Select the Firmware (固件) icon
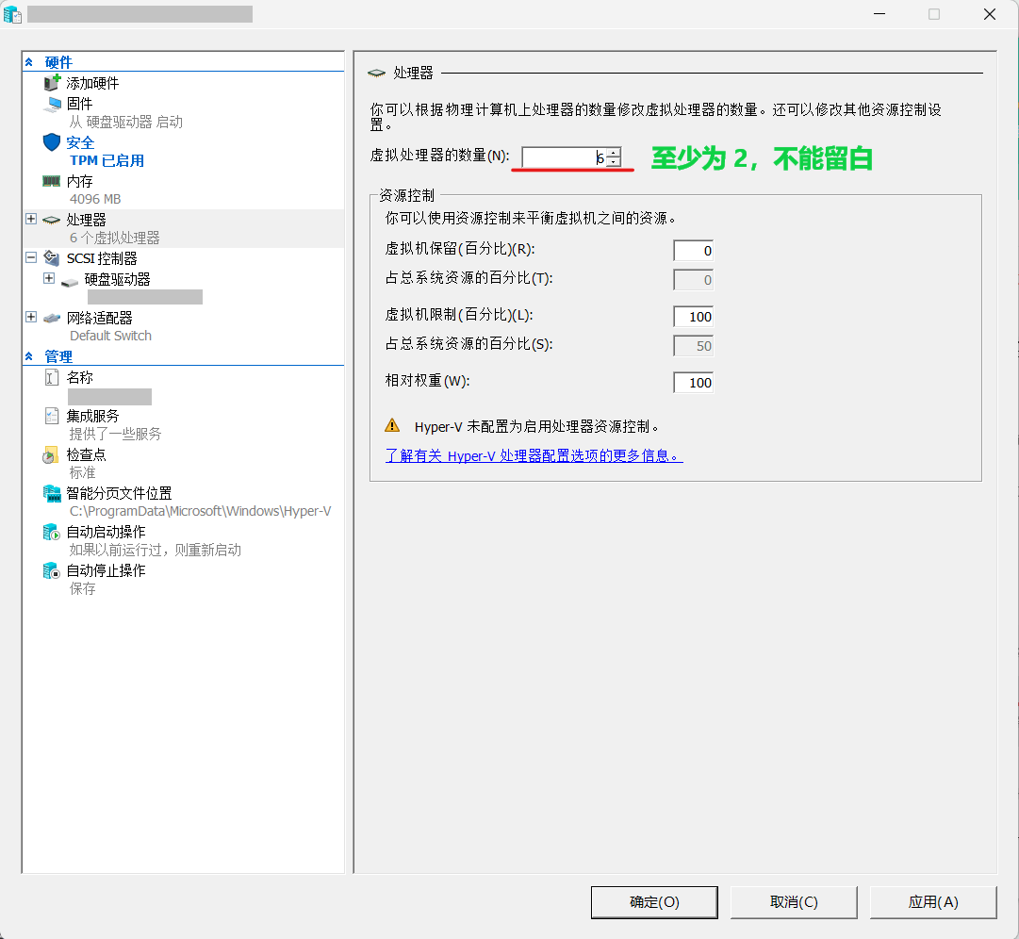Viewport: 1019px width, 939px height. tap(52, 104)
